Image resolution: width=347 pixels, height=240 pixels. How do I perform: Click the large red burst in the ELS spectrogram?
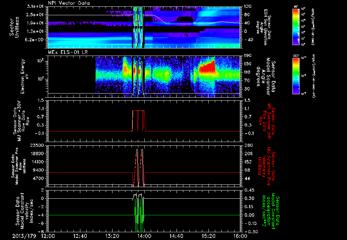click(207, 67)
